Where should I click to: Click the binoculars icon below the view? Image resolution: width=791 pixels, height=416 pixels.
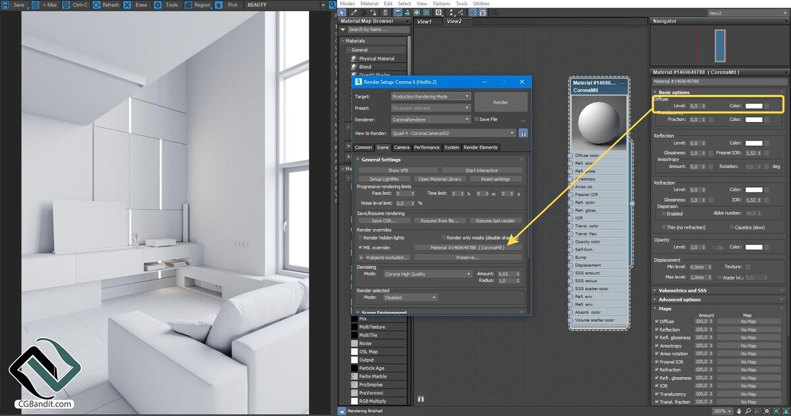[x=420, y=399]
